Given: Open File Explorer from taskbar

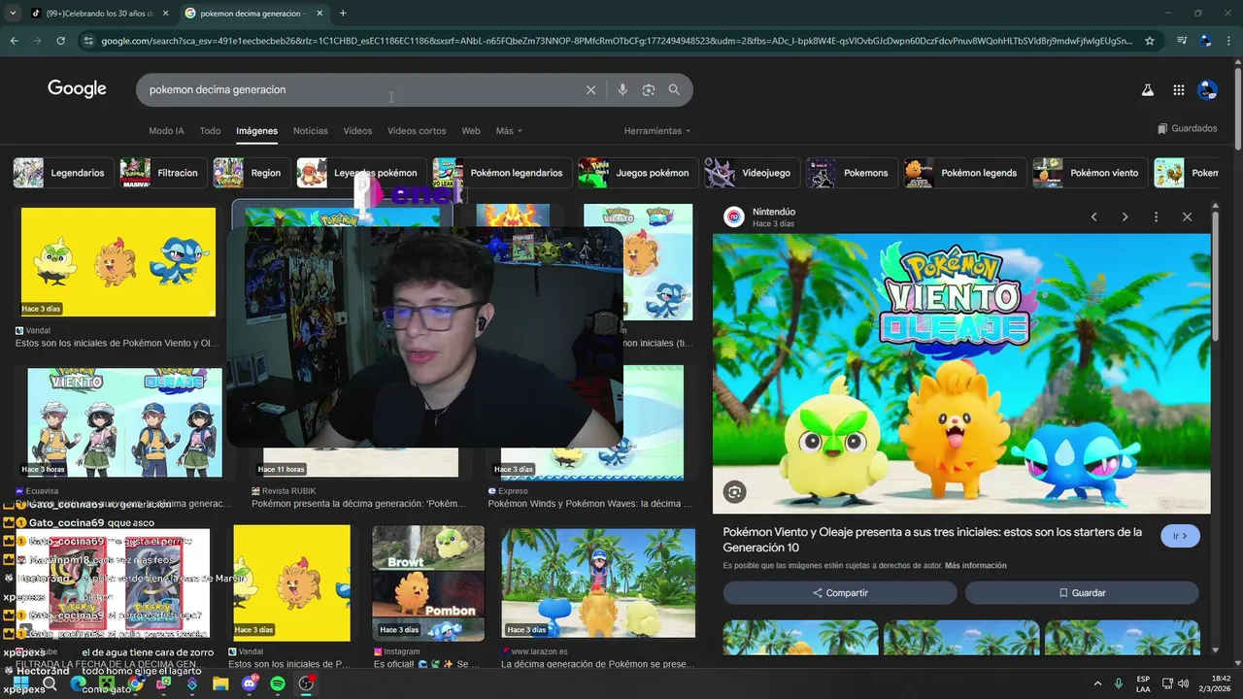Looking at the screenshot, I should (x=220, y=683).
